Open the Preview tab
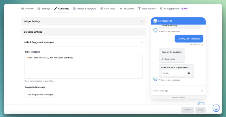 coord(27,9)
